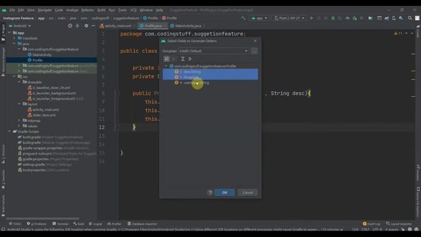Viewport: 421px width, 237px height.
Task: Toggle the tool window bars status icon
Action: click(x=3, y=229)
